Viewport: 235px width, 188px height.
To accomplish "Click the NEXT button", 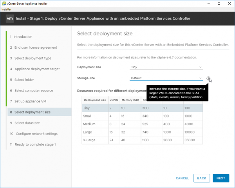I will [221, 178].
